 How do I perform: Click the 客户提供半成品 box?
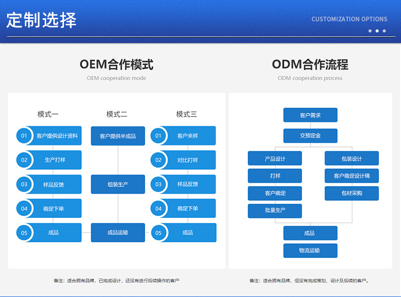point(118,136)
